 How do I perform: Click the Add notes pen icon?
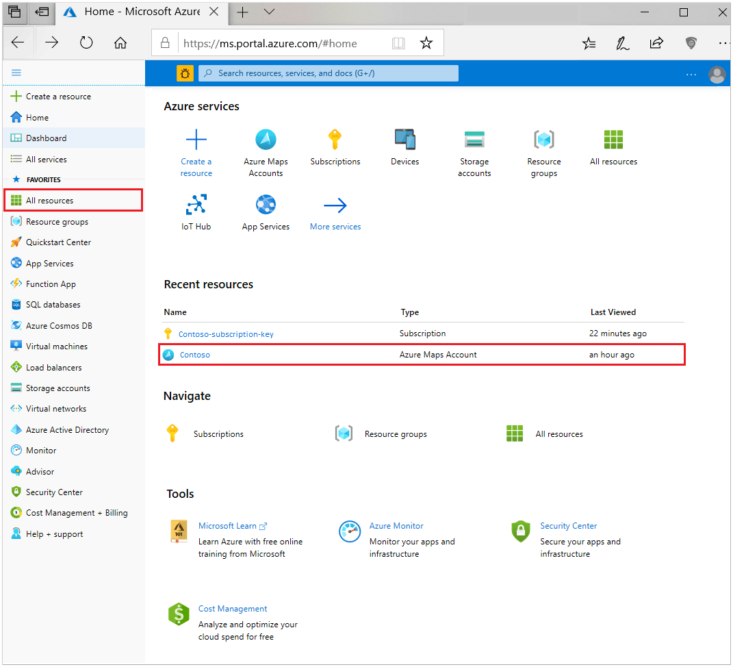click(x=622, y=44)
